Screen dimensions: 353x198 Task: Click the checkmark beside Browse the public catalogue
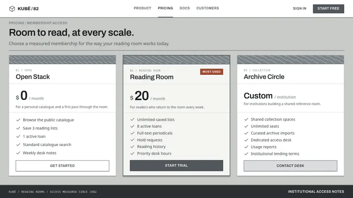18,120
